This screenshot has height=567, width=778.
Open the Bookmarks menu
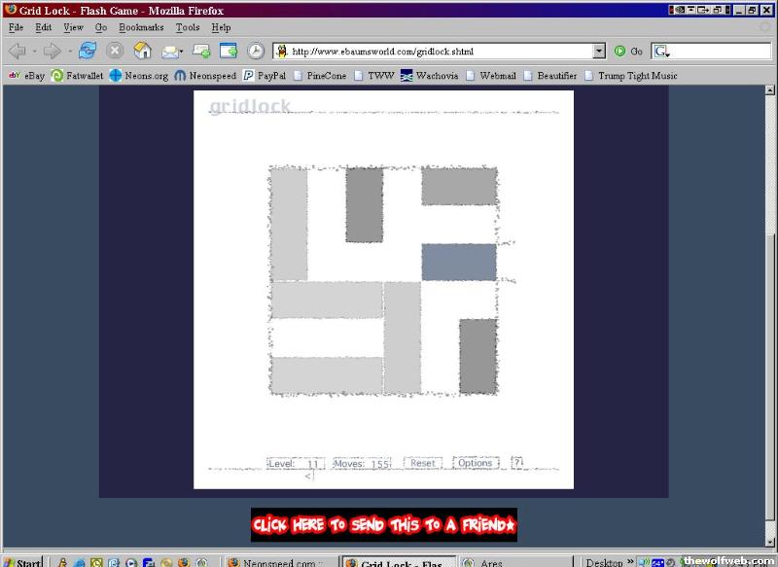click(x=141, y=27)
